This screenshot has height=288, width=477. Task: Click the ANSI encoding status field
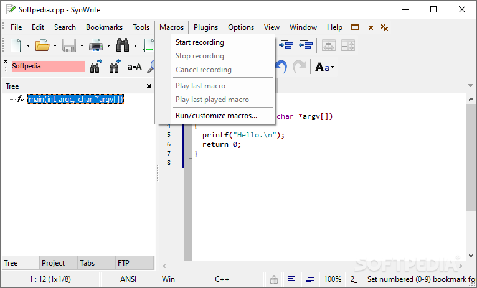128,279
